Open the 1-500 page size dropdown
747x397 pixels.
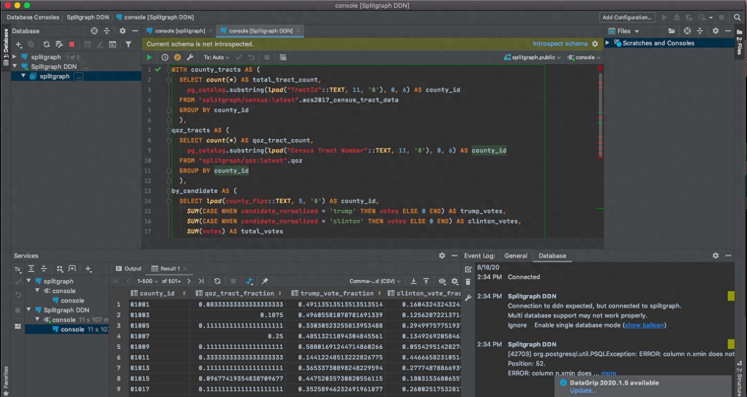[147, 281]
